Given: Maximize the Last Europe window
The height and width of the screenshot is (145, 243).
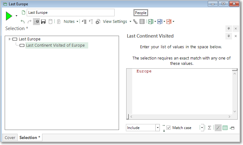Looking at the screenshot, I should [223, 4].
